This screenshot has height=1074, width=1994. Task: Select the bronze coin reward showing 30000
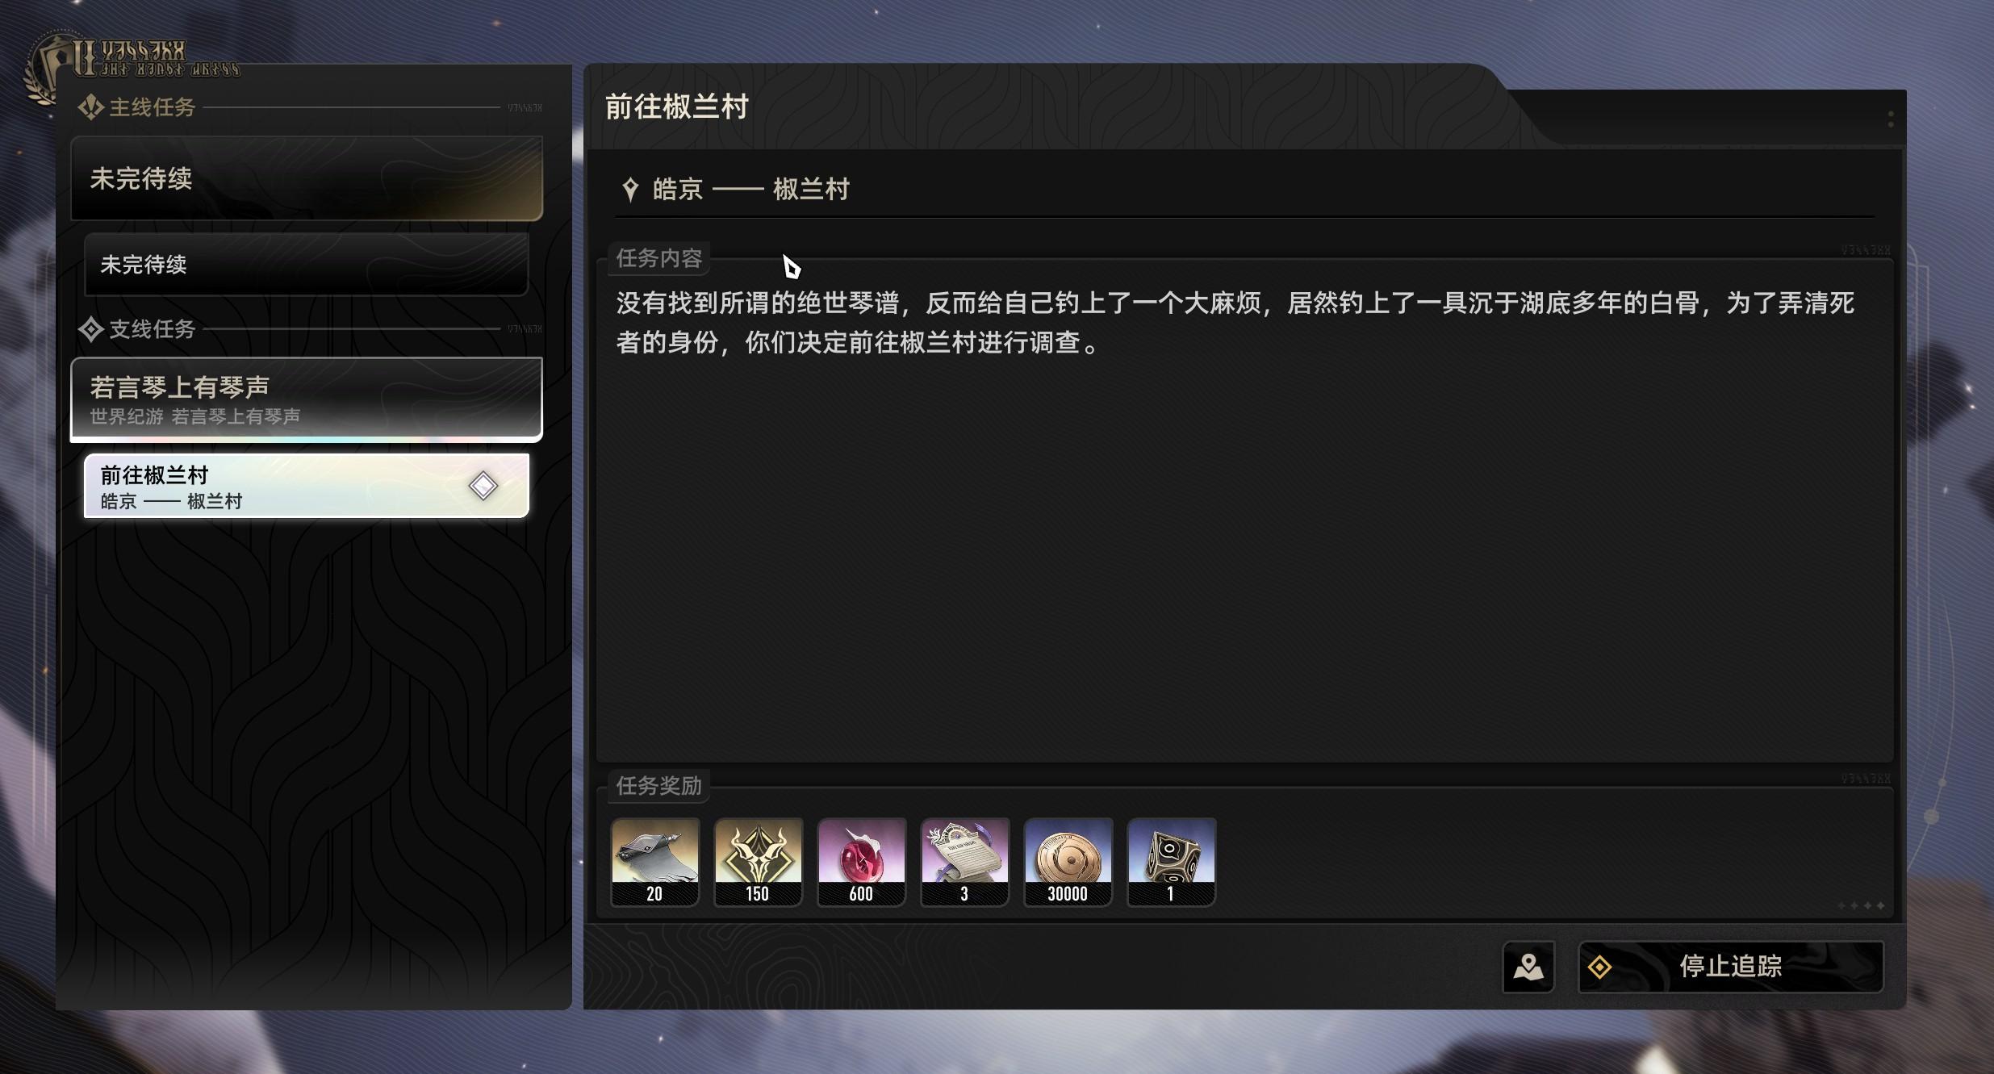1068,862
